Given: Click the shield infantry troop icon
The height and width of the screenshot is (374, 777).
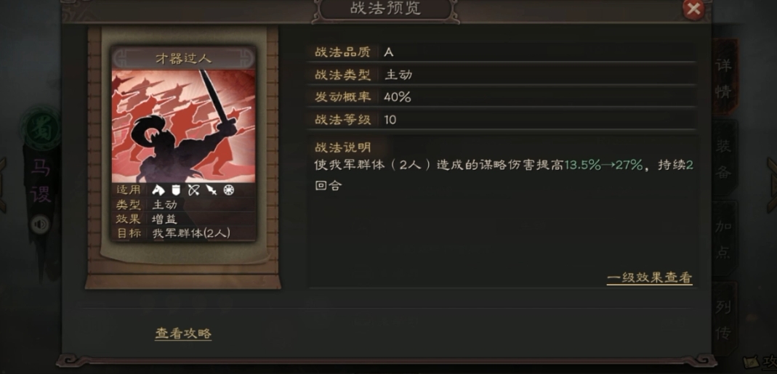Looking at the screenshot, I should [175, 190].
